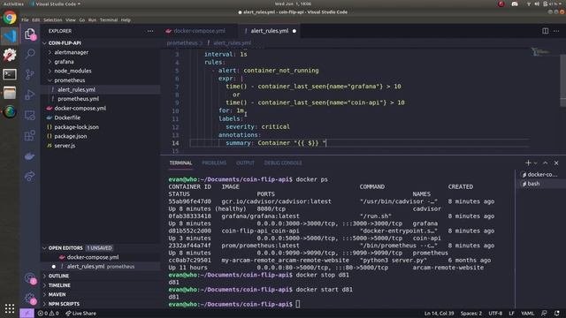This screenshot has height=318, width=566.
Task: Open the Terminal menu
Action: tap(109, 19)
